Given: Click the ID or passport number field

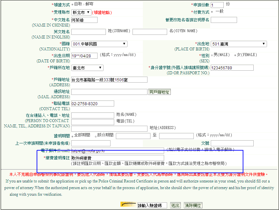Looking at the screenshot, I should tap(232, 68).
